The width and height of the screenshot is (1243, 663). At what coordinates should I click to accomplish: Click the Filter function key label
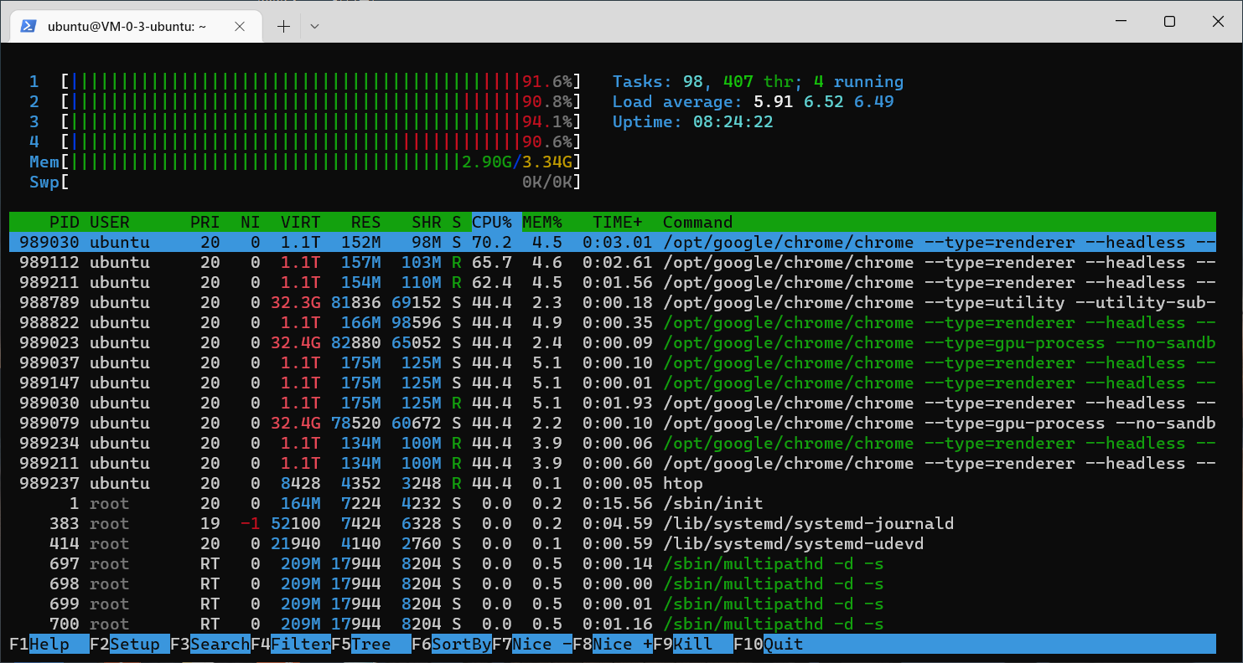click(291, 644)
